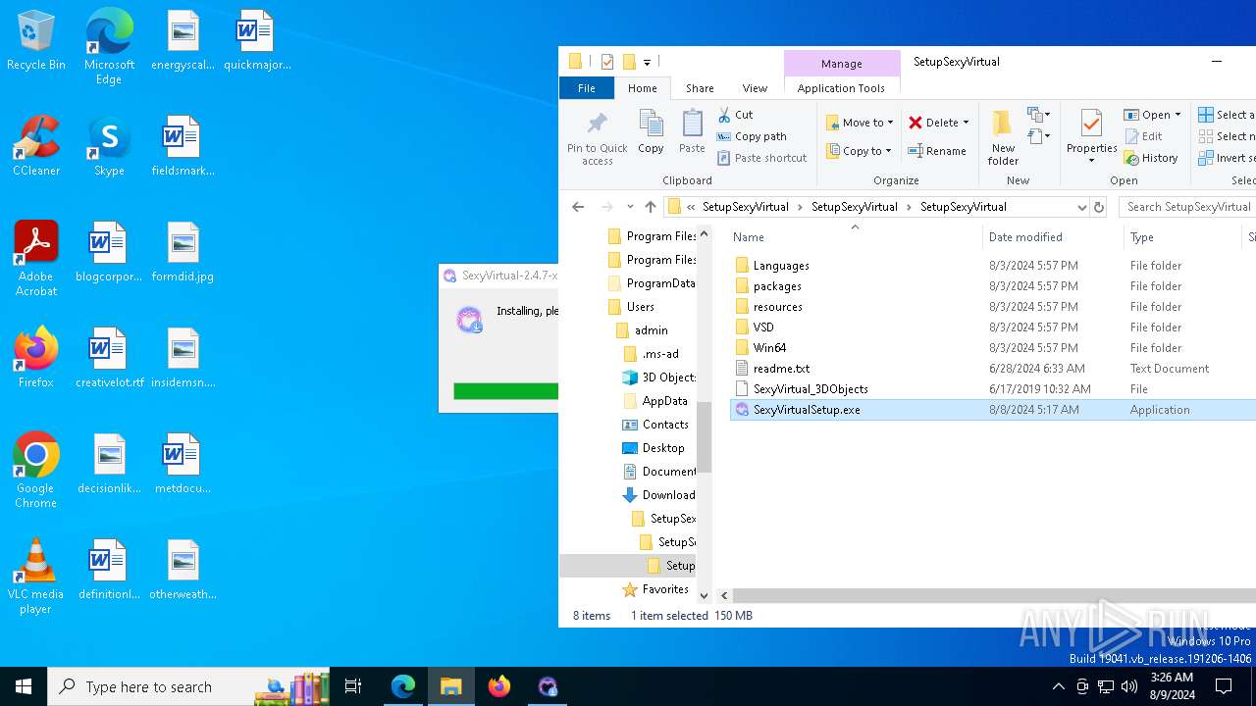The height and width of the screenshot is (706, 1256).
Task: Select SexyVirtual_3DObjects file
Action: [811, 389]
